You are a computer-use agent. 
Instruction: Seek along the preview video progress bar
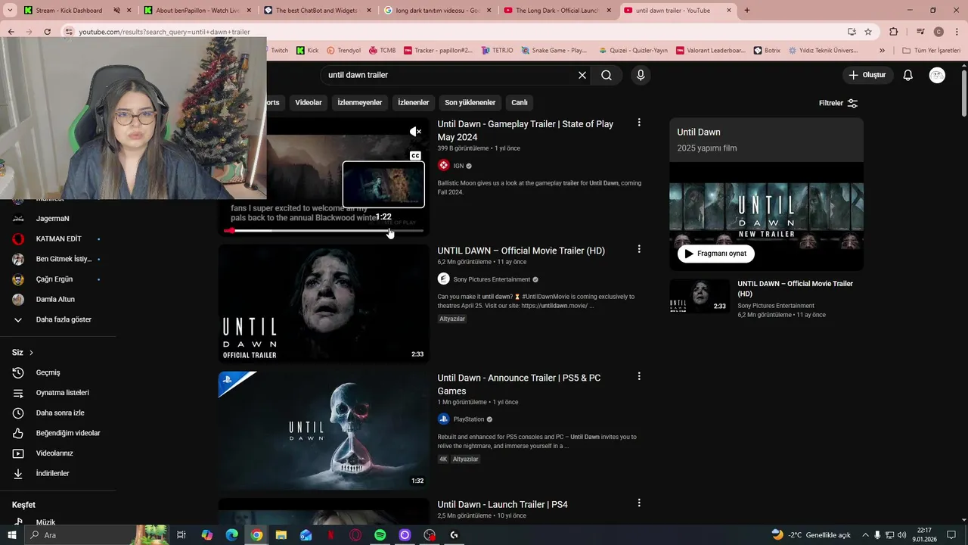(x=323, y=231)
